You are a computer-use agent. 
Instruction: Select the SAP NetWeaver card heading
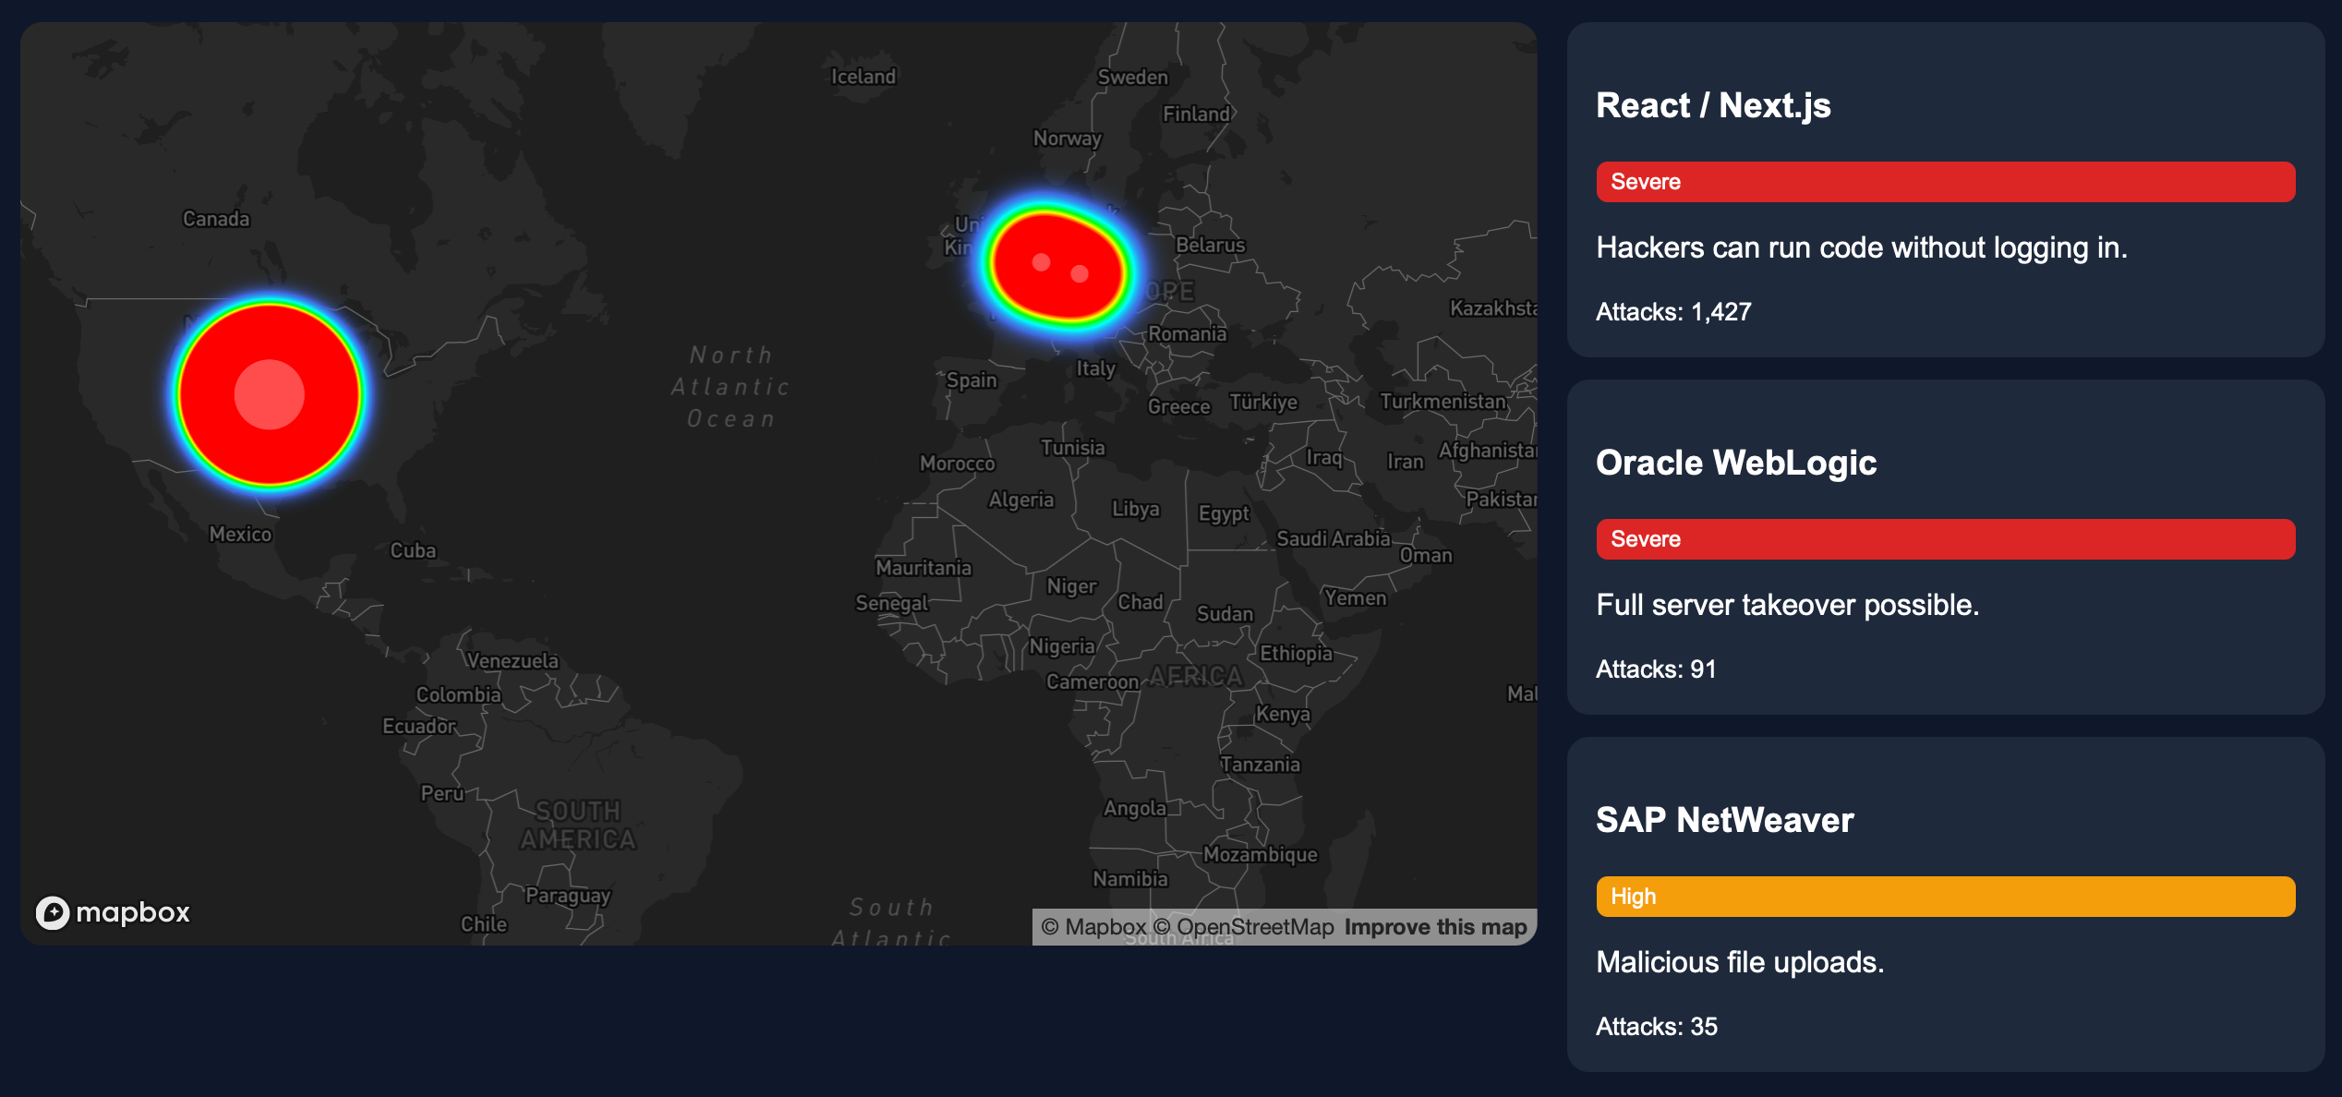(1724, 820)
